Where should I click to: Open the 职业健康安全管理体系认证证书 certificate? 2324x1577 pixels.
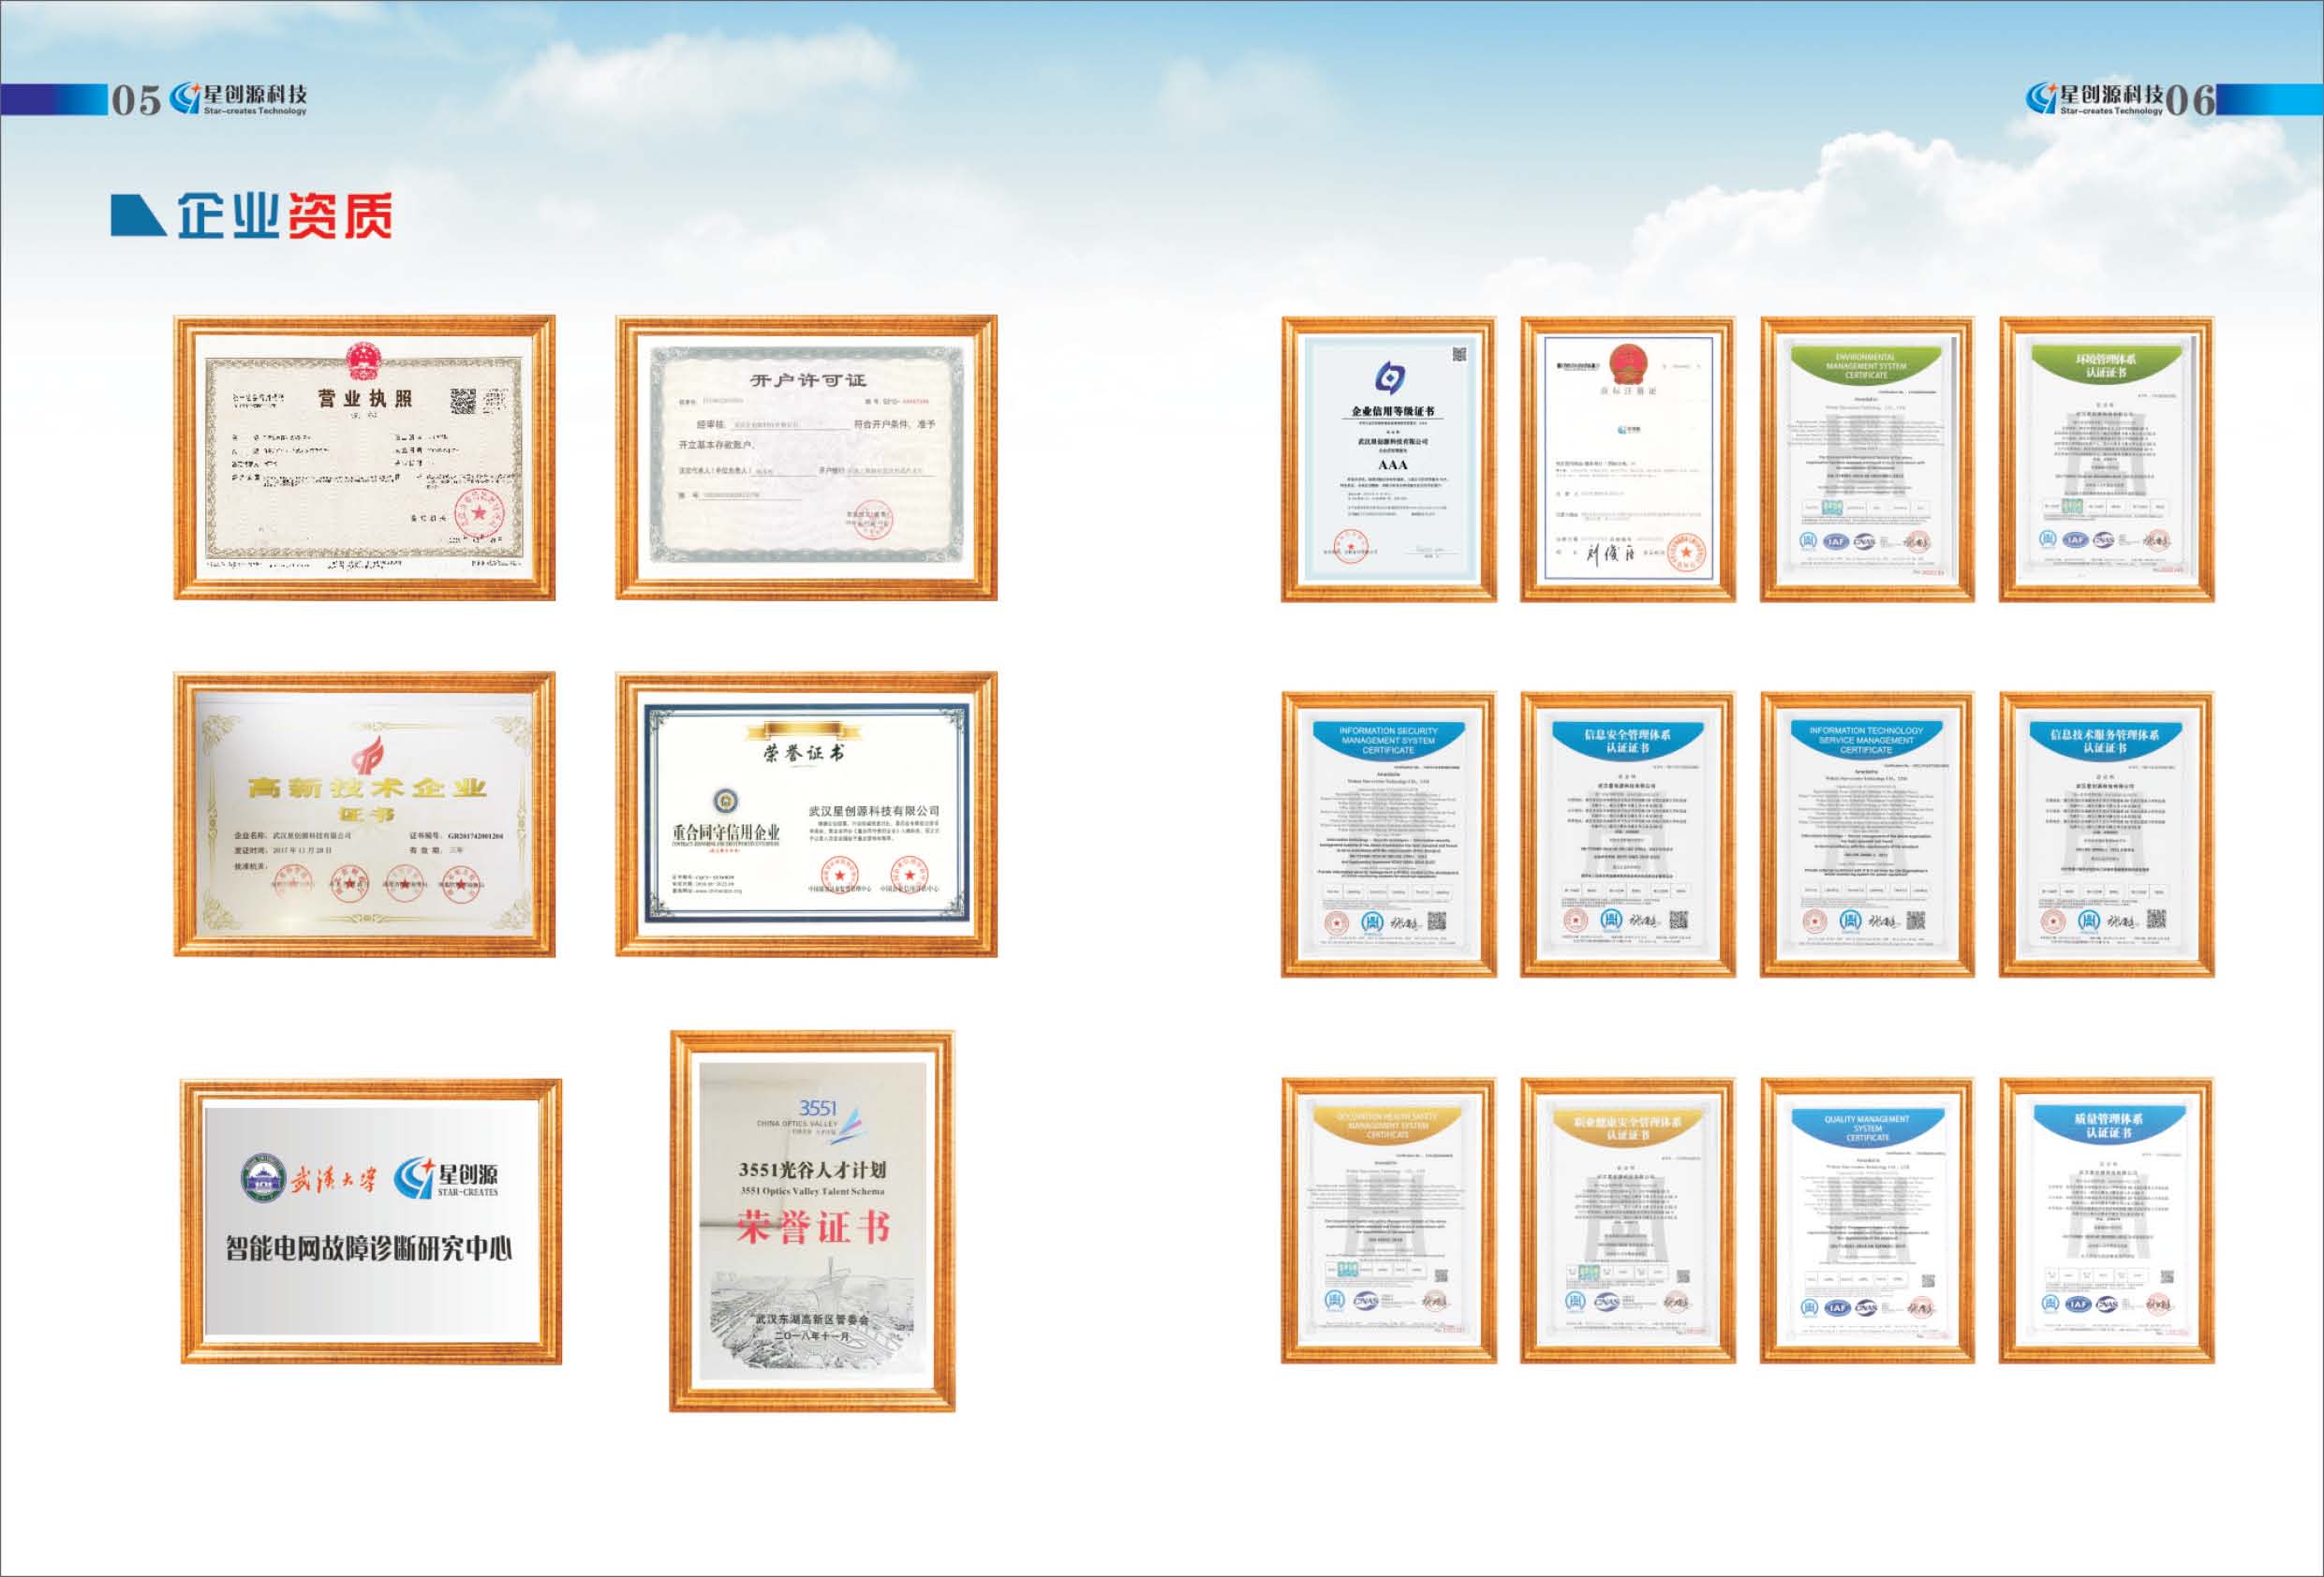1628,1220
